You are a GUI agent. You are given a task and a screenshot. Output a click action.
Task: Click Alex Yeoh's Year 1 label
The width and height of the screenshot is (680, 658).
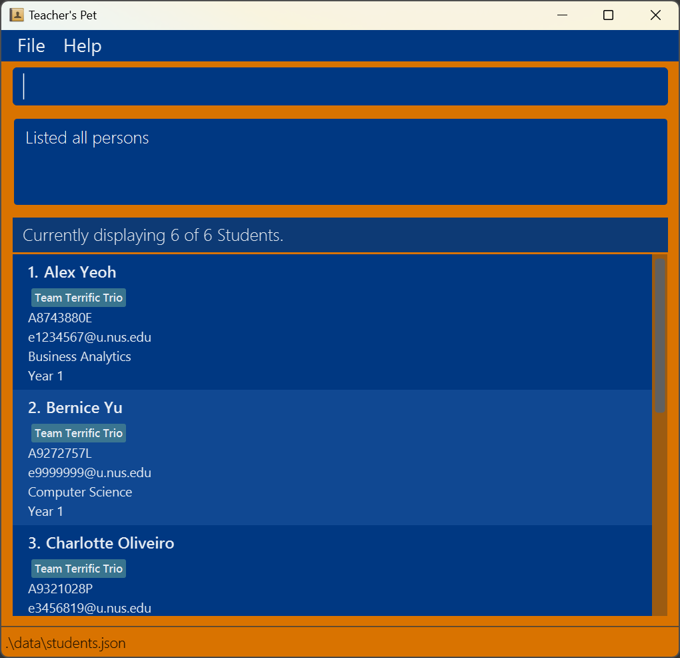45,376
